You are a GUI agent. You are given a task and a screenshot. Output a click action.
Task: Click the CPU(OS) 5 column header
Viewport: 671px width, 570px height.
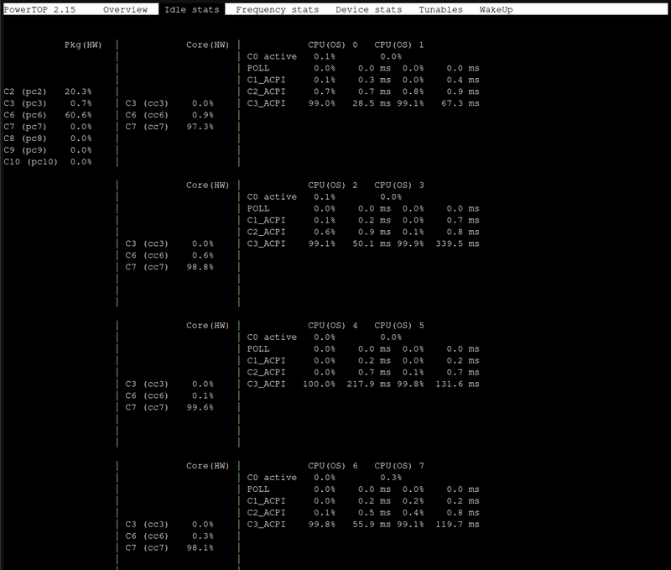[x=399, y=326]
